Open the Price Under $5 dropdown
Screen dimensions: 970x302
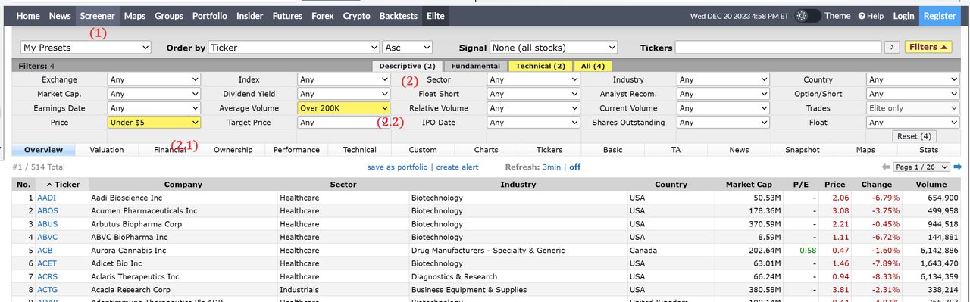tap(155, 122)
